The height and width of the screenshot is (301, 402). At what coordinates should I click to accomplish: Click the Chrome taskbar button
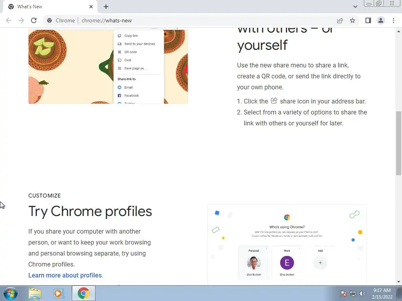(x=83, y=293)
